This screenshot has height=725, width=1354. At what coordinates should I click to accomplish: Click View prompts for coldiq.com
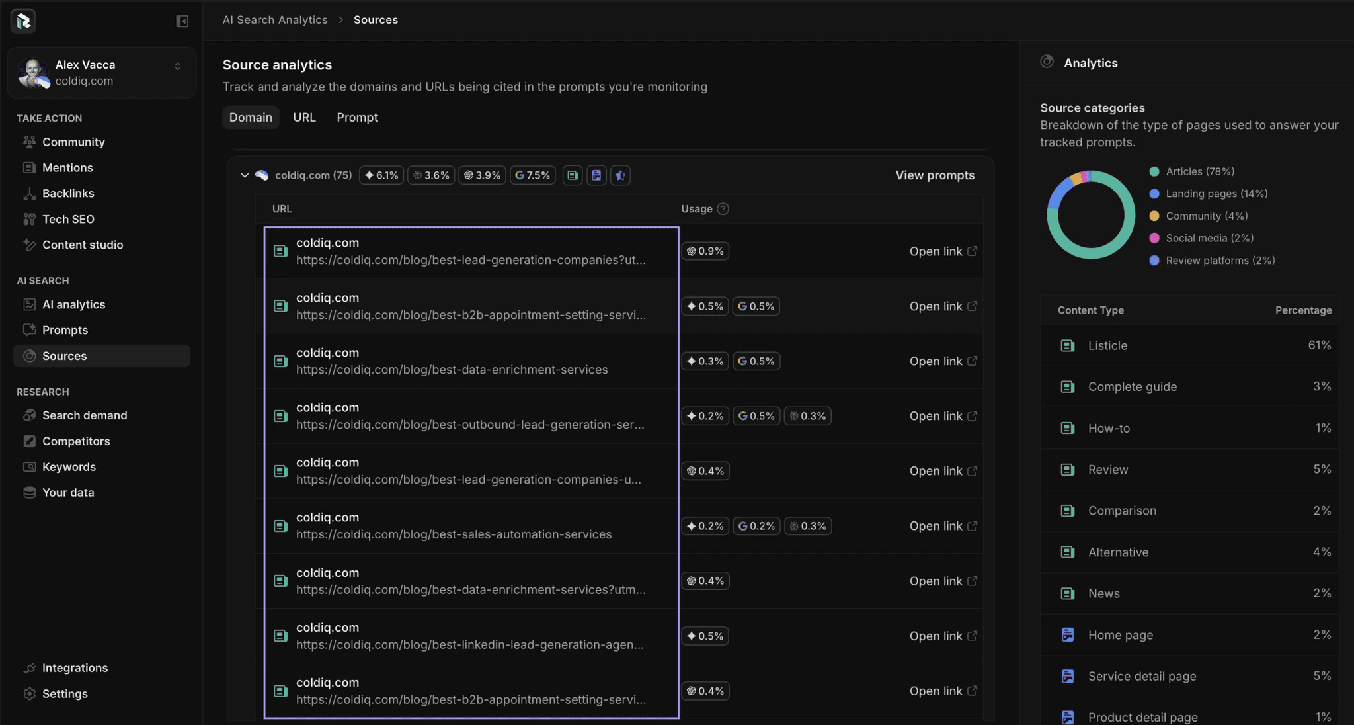tap(935, 175)
